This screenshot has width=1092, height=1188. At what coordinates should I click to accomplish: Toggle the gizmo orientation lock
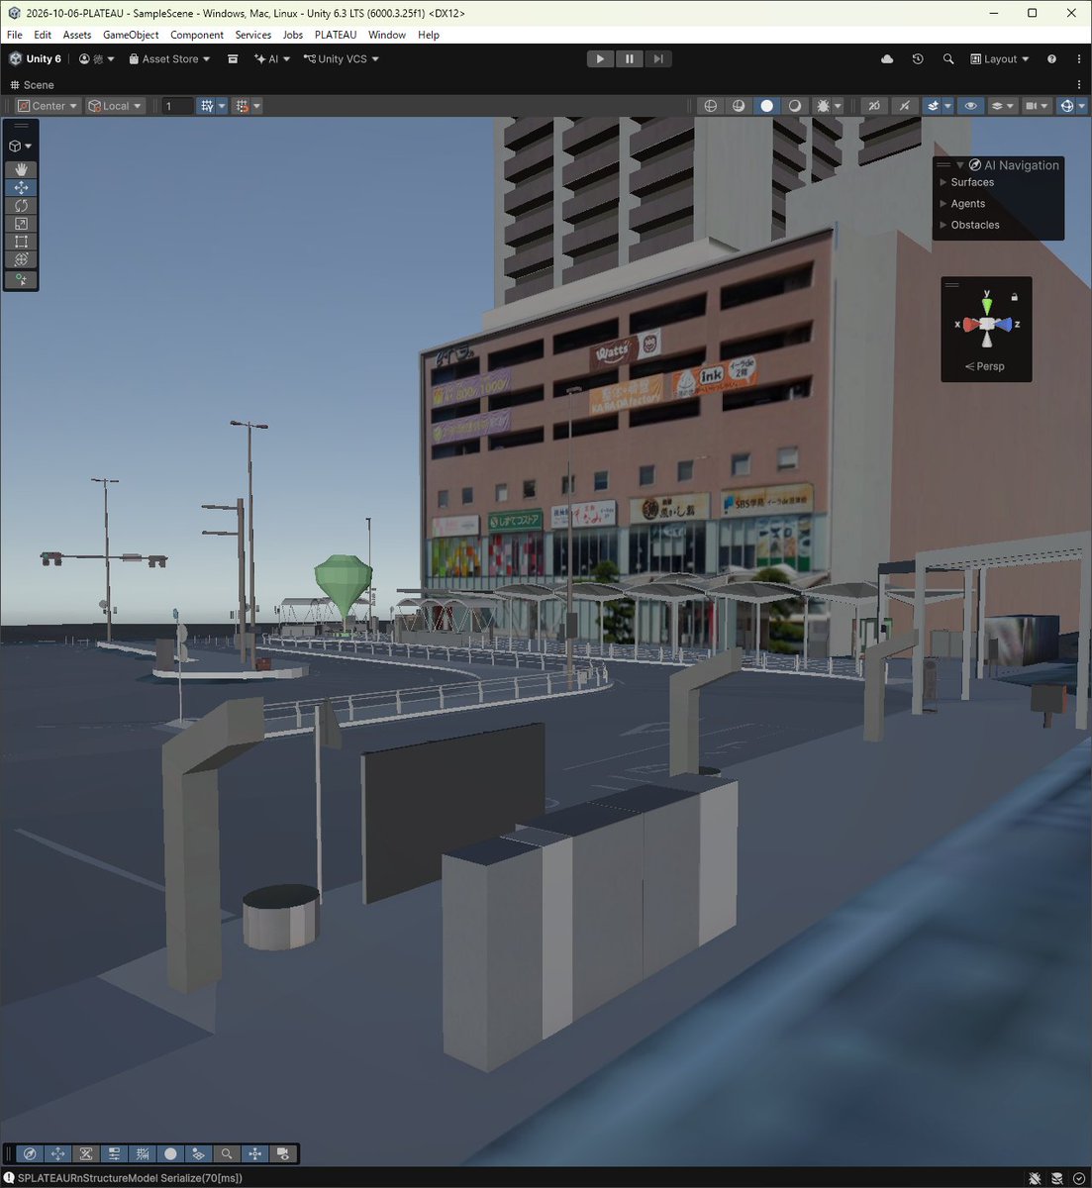pyautogui.click(x=1014, y=296)
